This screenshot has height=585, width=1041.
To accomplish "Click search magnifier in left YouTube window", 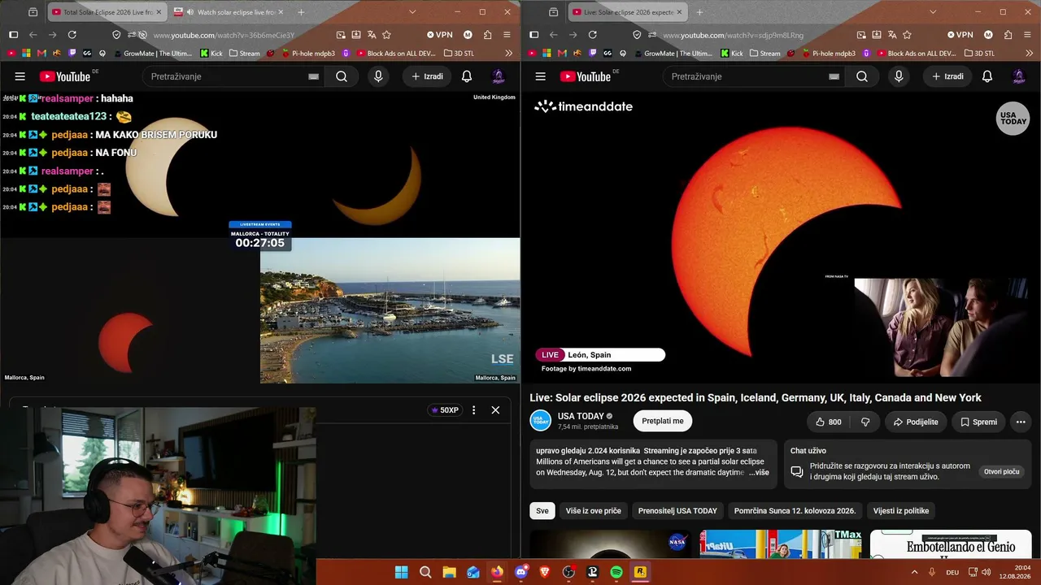I will [342, 76].
